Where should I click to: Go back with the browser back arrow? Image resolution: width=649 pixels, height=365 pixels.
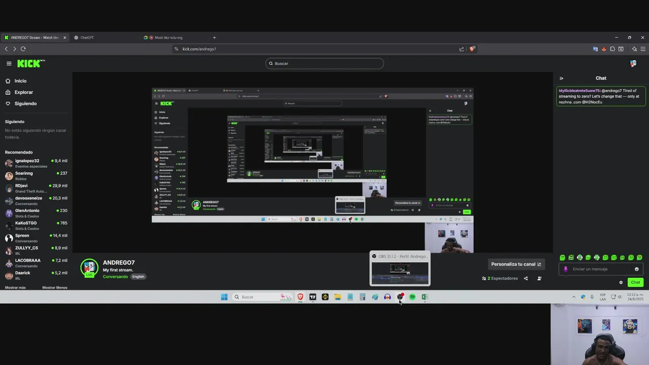point(6,49)
